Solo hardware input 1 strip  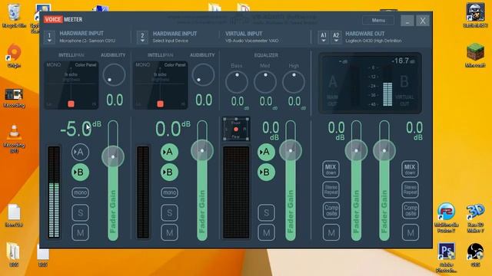coord(80,213)
